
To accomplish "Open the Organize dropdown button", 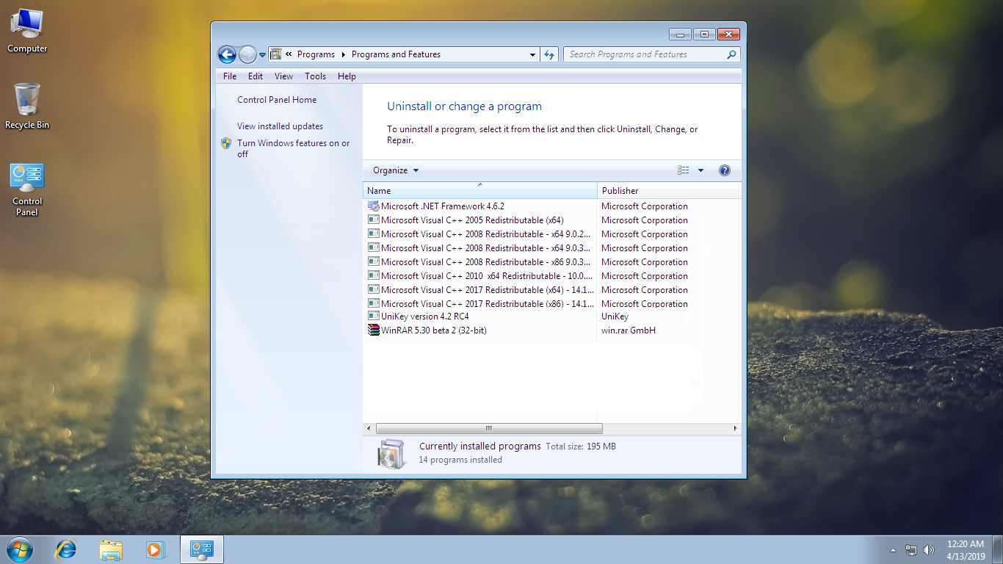I will 396,170.
